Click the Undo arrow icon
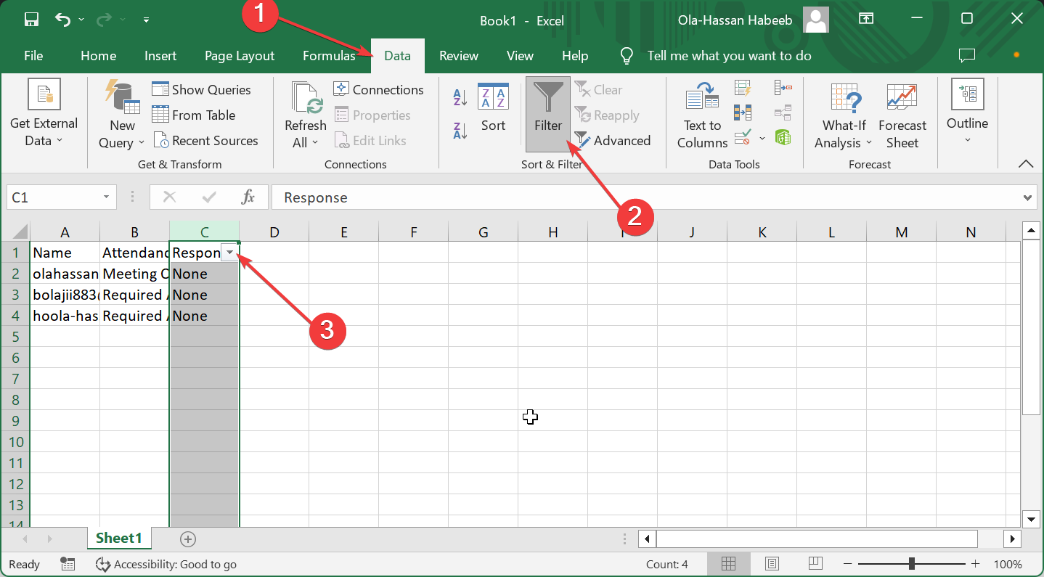 point(63,20)
